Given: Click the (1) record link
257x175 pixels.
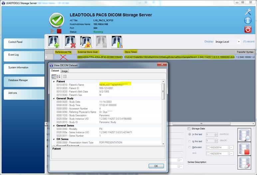Looking at the screenshot, I should click(x=249, y=42).
